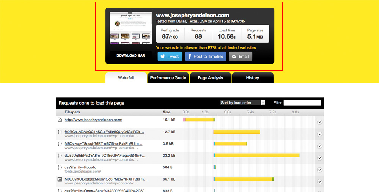Select the Waterfall tab
This screenshot has width=379, height=192.
pos(126,78)
